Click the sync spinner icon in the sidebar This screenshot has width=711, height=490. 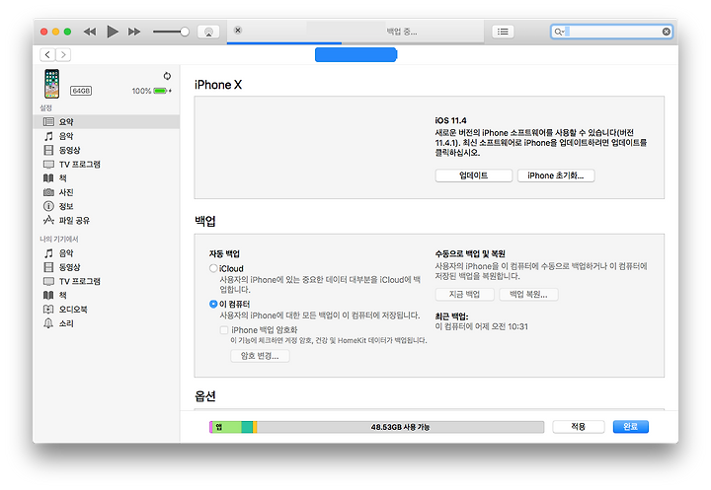point(167,76)
